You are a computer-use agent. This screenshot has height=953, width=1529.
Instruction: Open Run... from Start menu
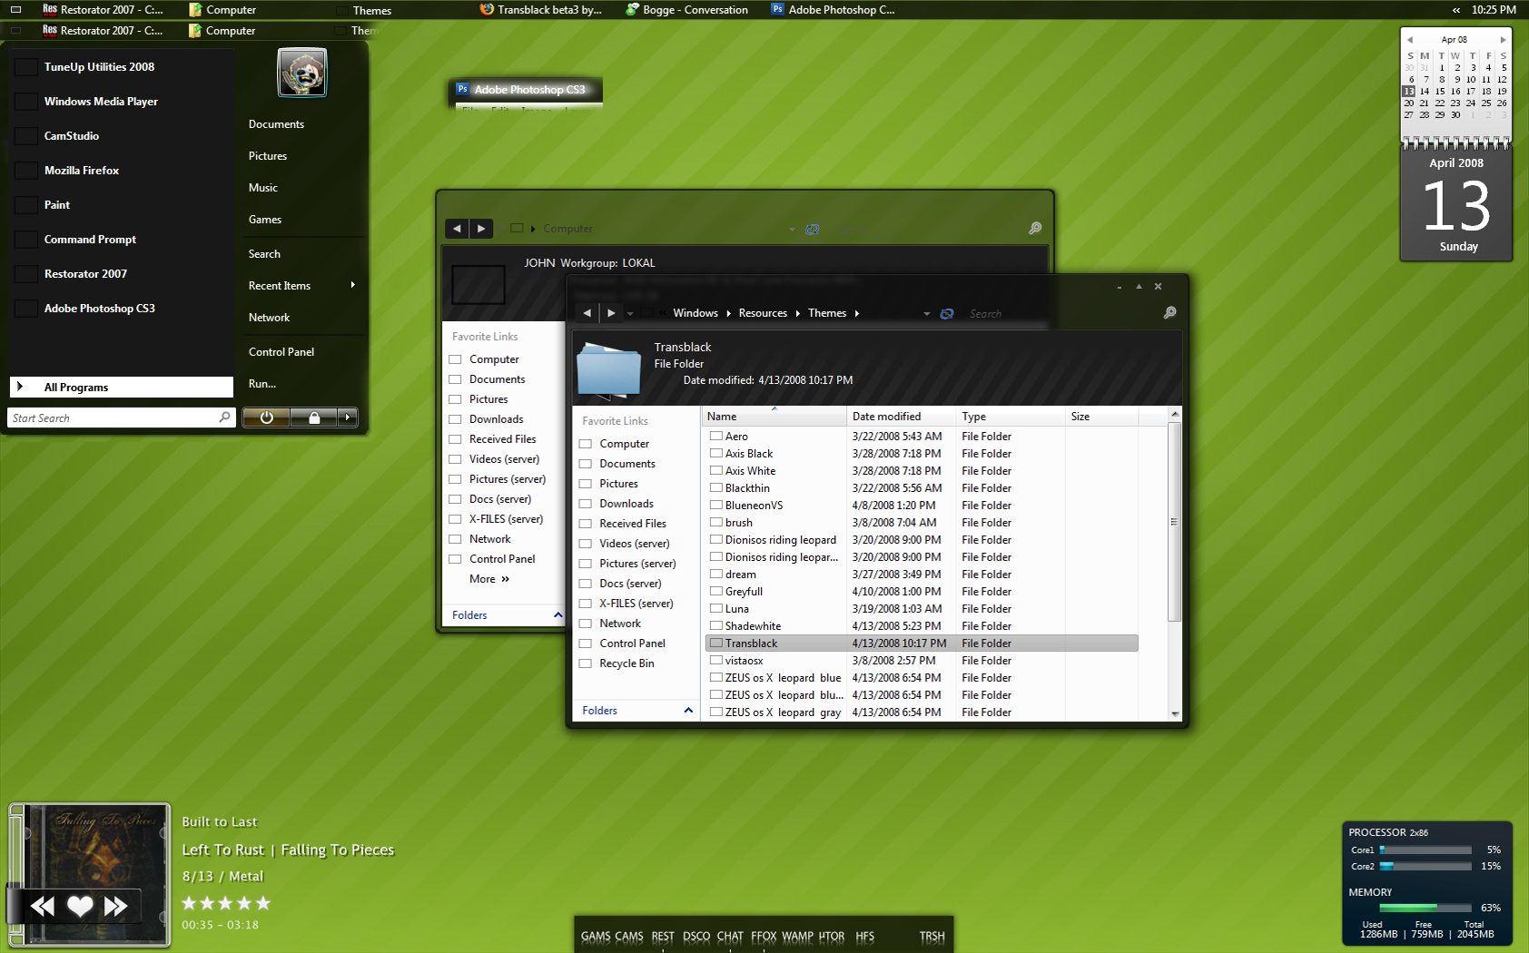pyautogui.click(x=262, y=384)
